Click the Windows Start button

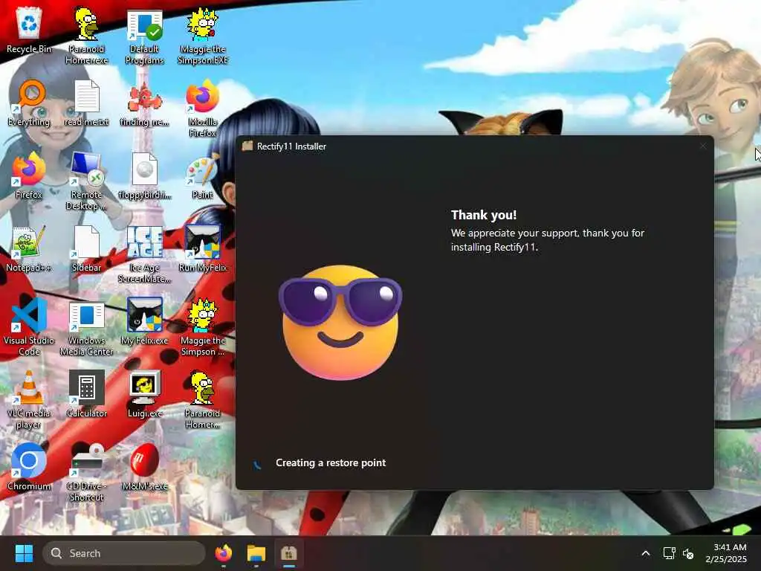pos(24,553)
